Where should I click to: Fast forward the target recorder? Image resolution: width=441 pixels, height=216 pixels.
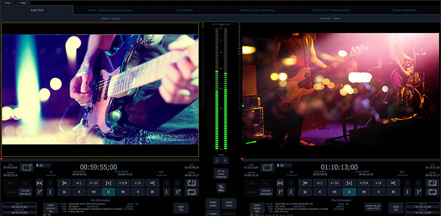click(364, 192)
